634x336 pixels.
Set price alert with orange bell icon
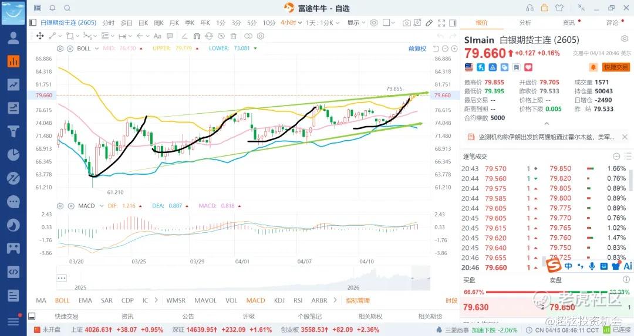[x=593, y=67]
